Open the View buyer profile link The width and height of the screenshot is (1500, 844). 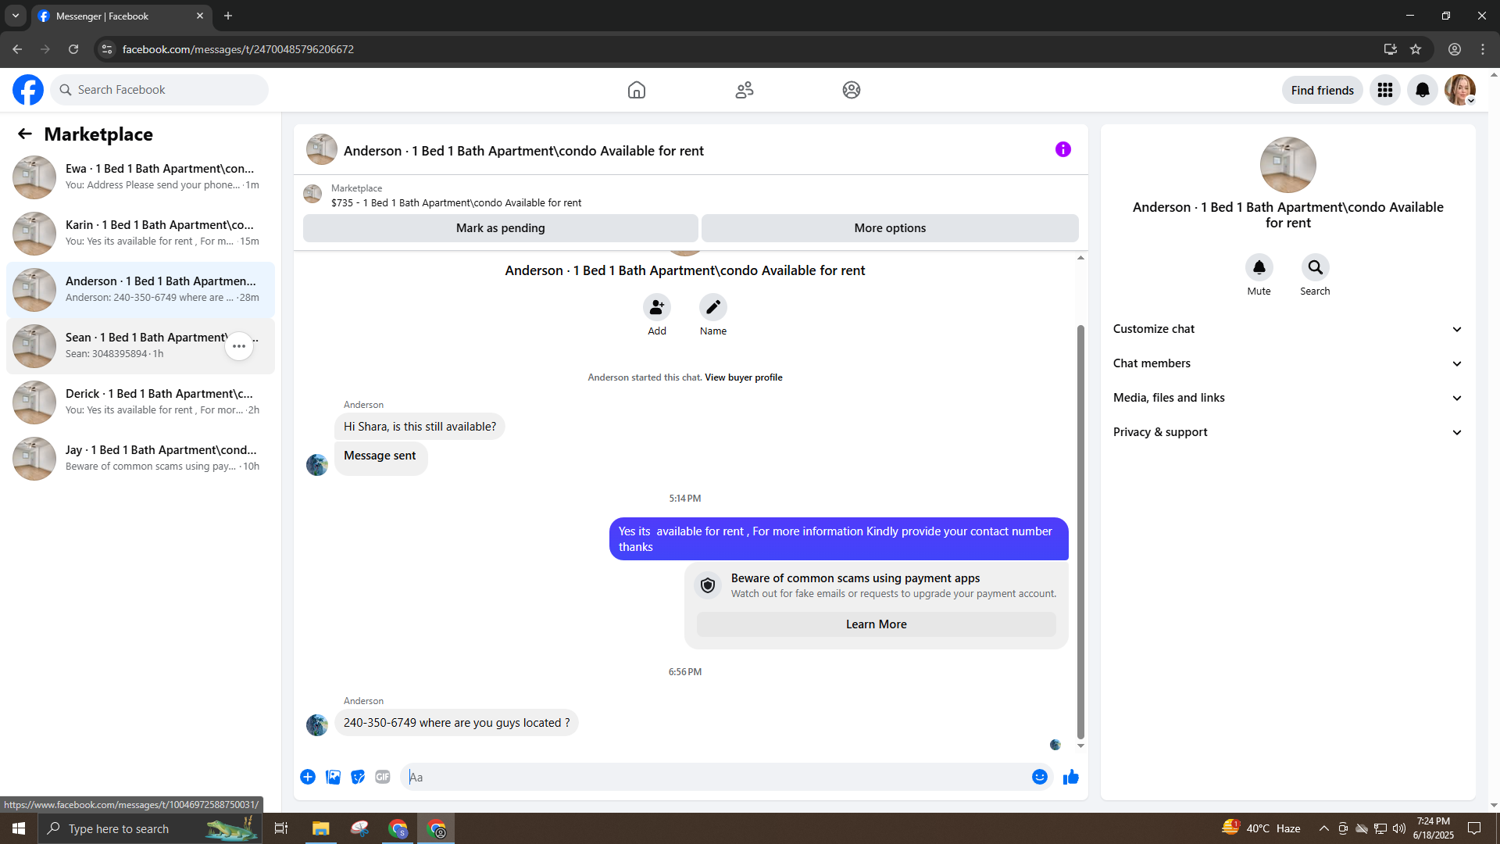[743, 377]
